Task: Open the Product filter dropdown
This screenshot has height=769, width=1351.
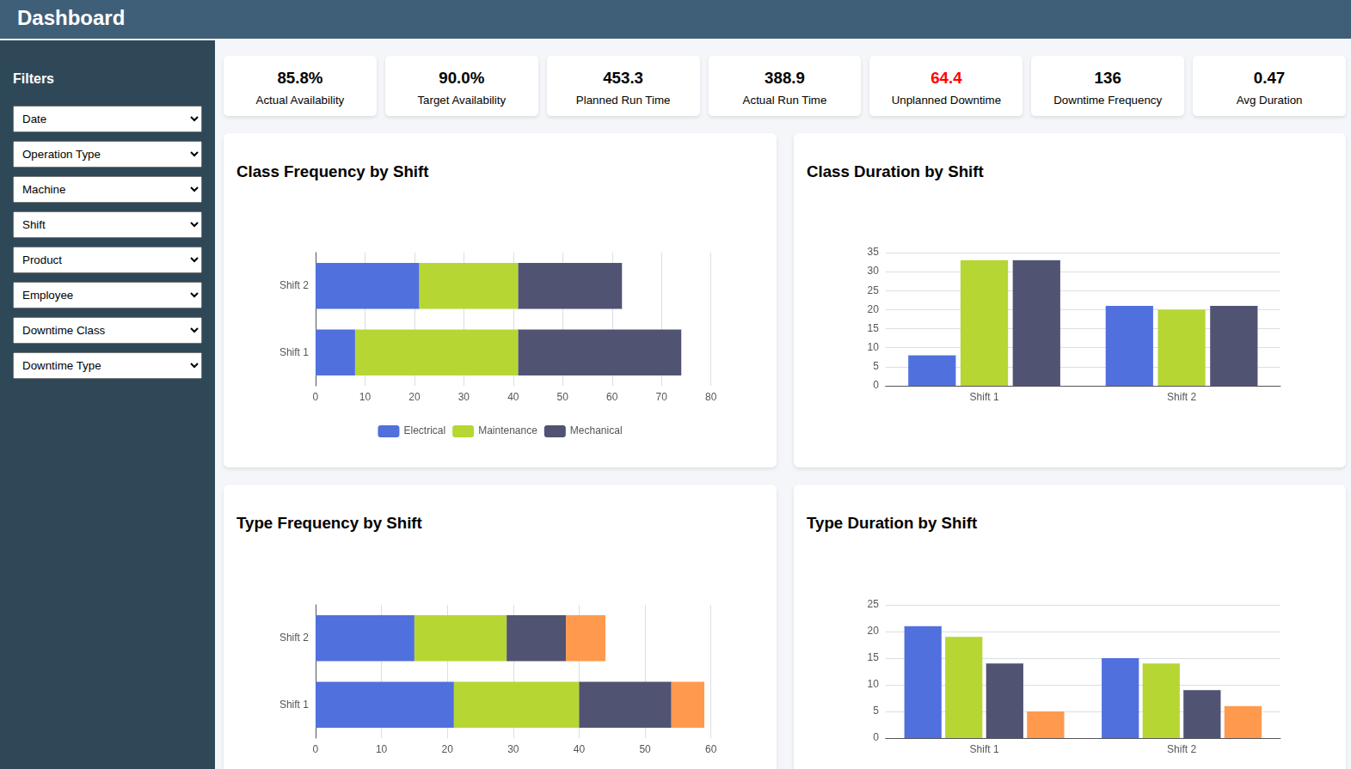Action: click(107, 260)
